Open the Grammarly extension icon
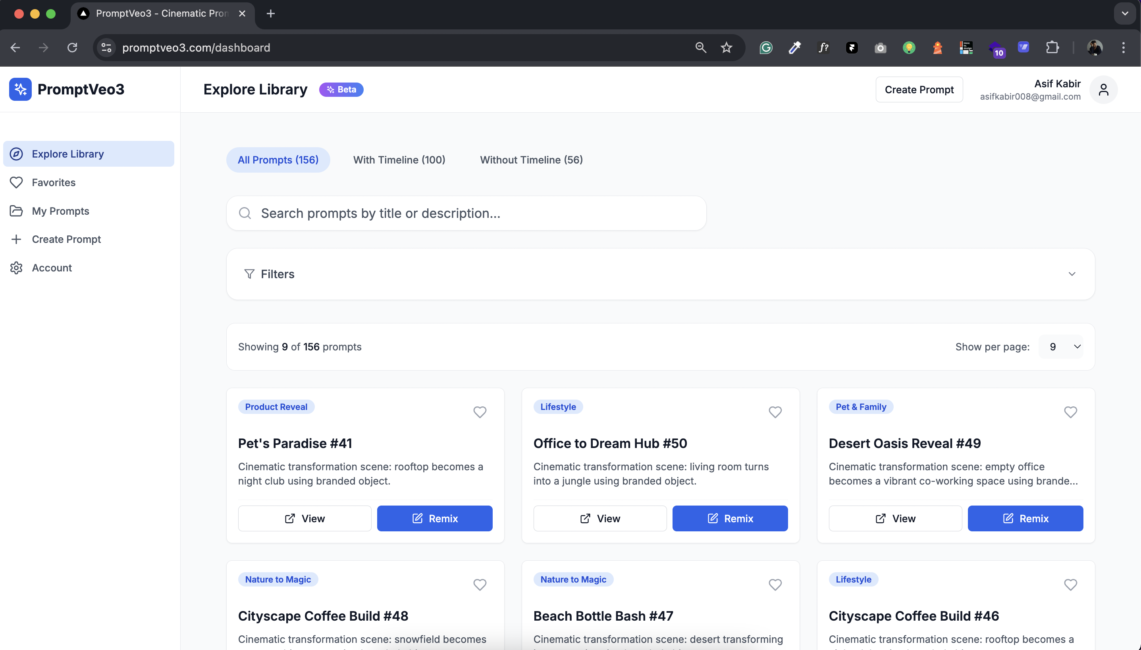This screenshot has height=650, width=1141. click(x=766, y=47)
